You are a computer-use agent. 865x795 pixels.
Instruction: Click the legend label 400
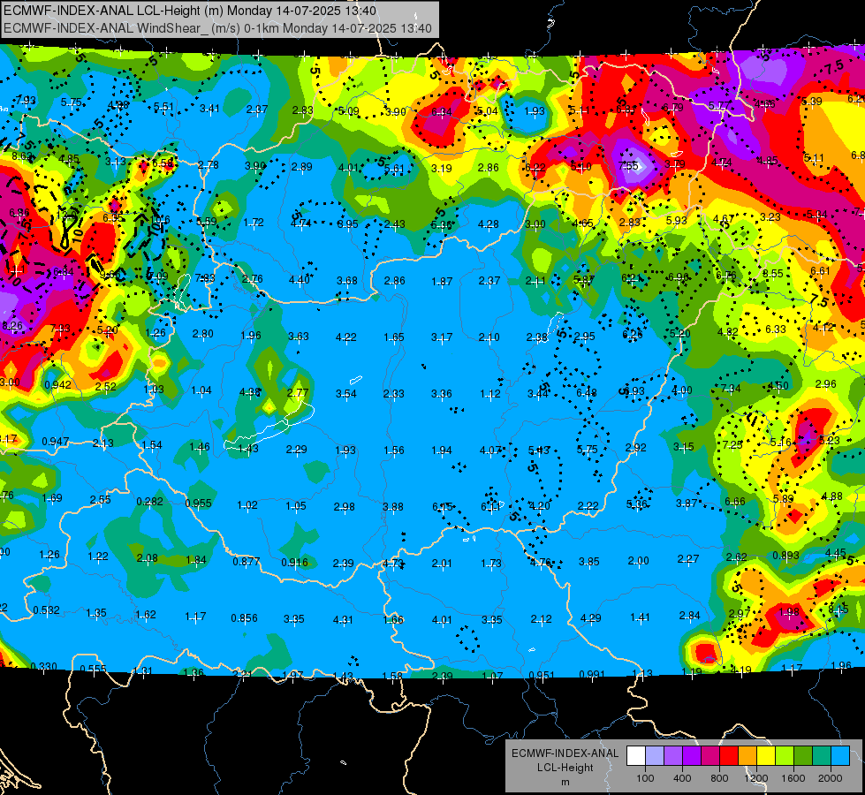682,778
